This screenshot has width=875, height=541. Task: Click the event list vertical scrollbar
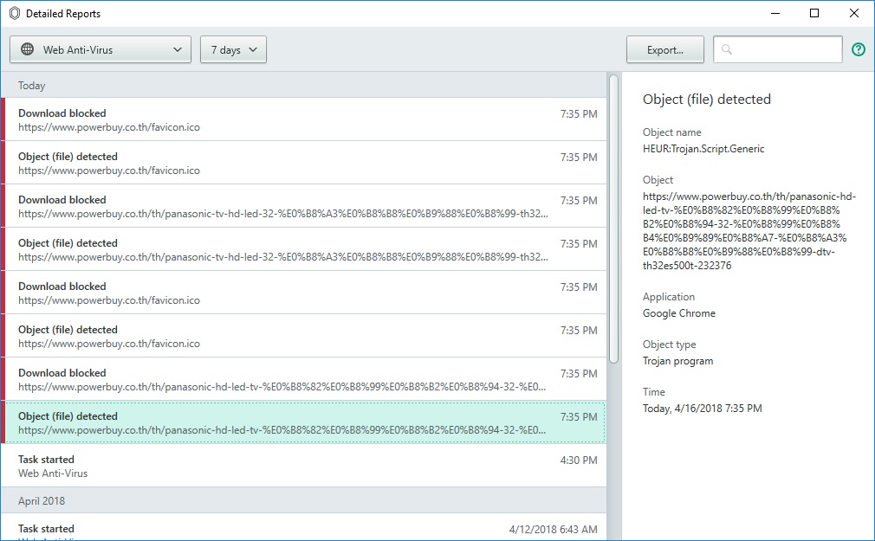tap(614, 219)
